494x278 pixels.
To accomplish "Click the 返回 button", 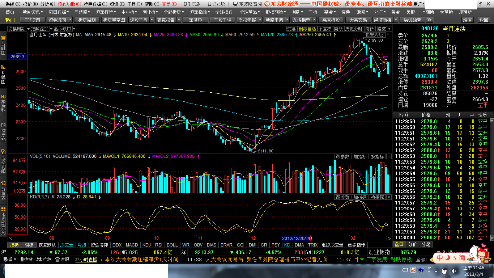I will coord(483,20).
